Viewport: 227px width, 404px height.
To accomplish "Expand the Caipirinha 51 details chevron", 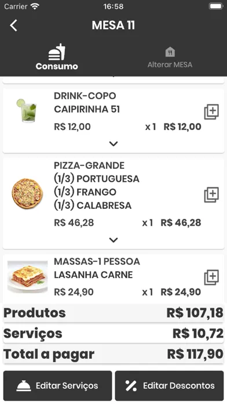I will [113, 144].
